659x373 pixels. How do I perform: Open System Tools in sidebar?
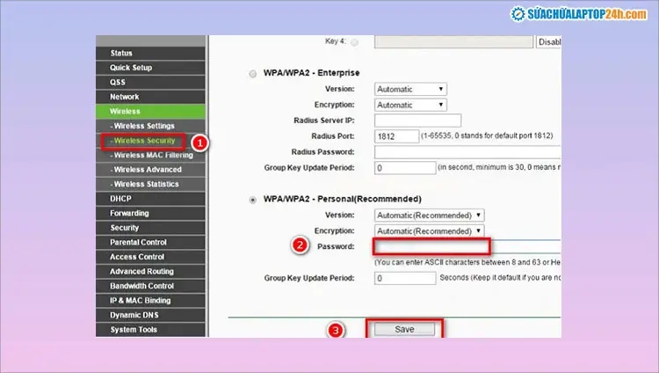(x=150, y=329)
